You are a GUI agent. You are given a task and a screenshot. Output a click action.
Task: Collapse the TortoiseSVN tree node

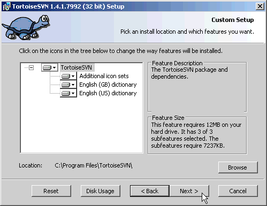(x=31, y=67)
